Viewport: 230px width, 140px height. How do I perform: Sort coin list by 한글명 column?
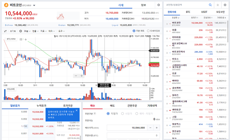176,17
